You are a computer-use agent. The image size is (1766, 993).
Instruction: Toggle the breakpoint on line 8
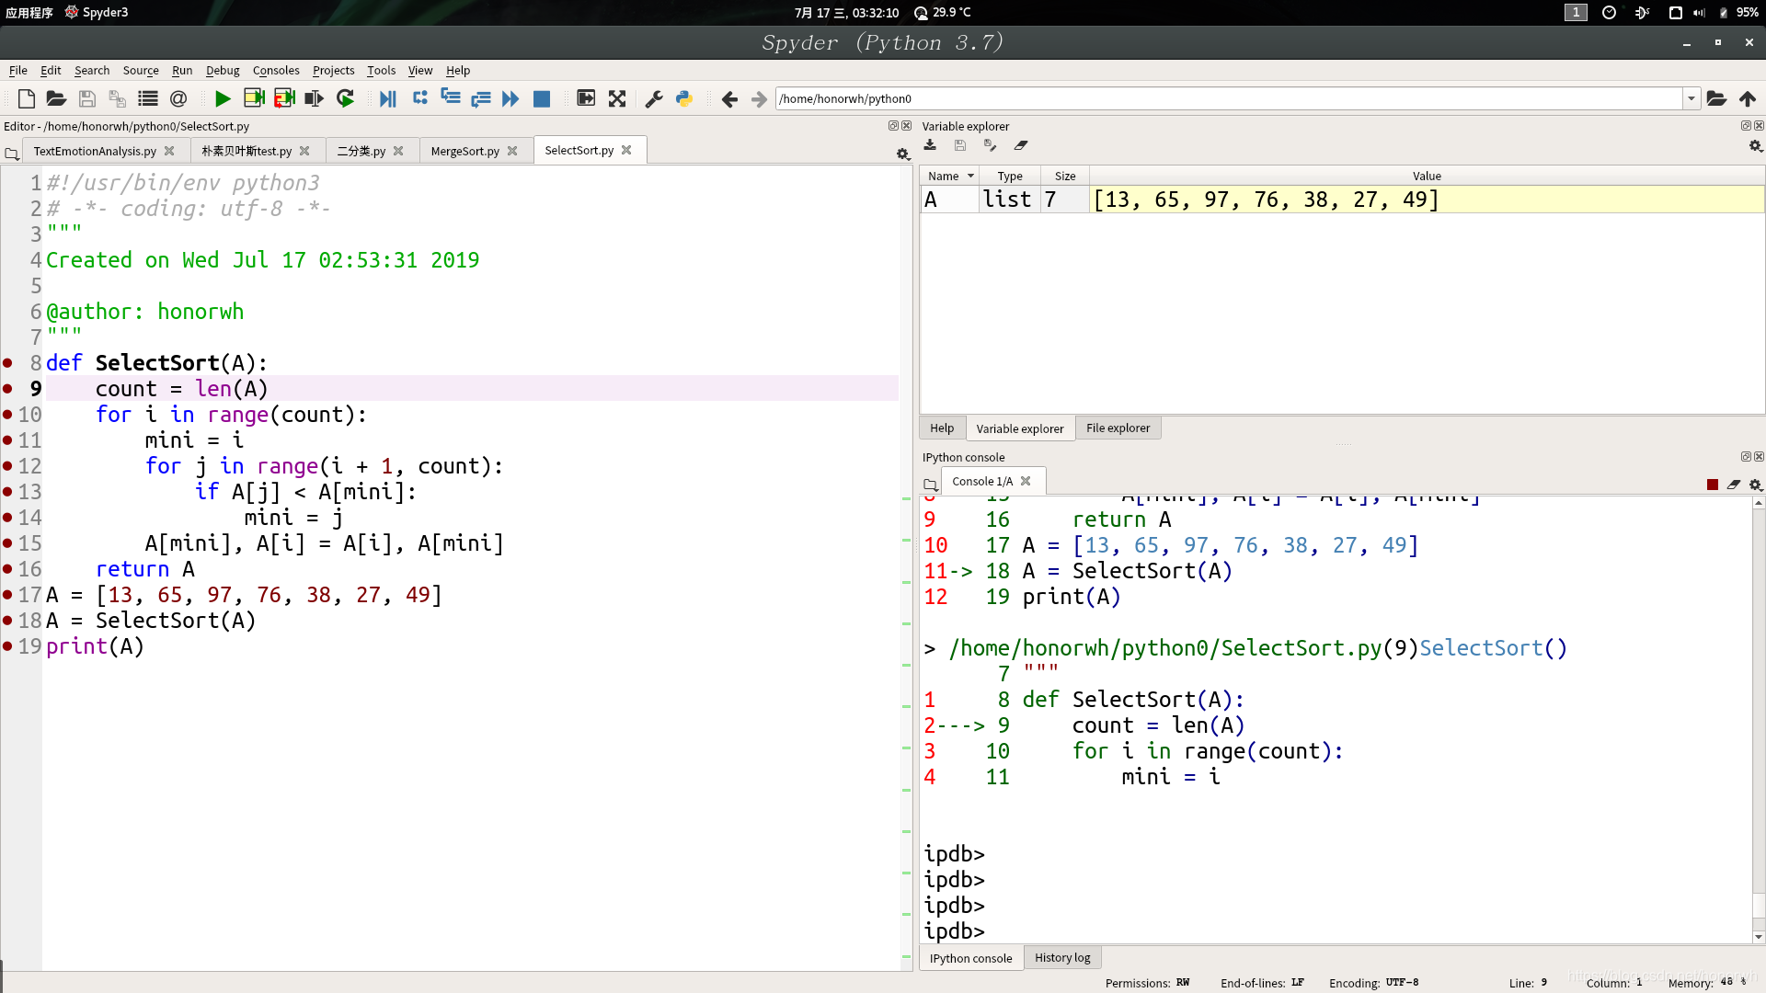[8, 363]
